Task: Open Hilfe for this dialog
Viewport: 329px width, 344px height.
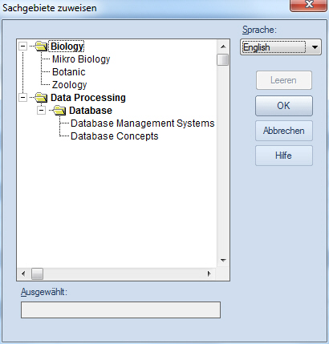Action: [x=284, y=156]
